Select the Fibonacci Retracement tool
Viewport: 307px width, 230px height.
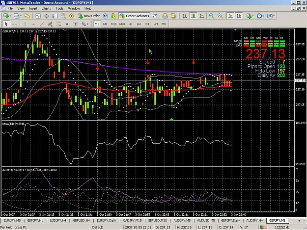(x=58, y=24)
